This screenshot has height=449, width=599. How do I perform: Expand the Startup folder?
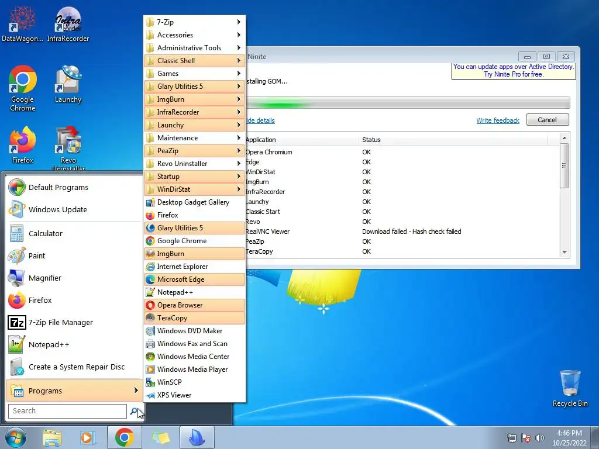194,177
